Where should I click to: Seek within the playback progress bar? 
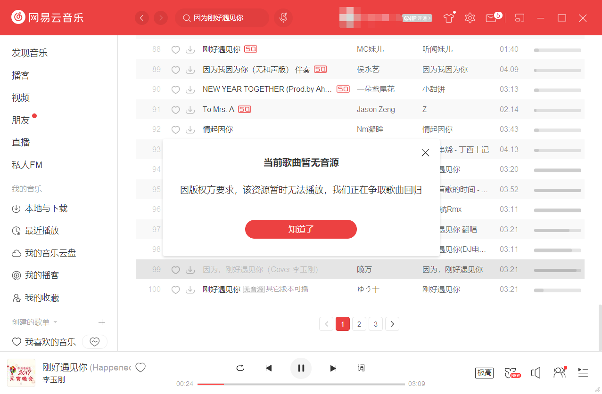301,384
